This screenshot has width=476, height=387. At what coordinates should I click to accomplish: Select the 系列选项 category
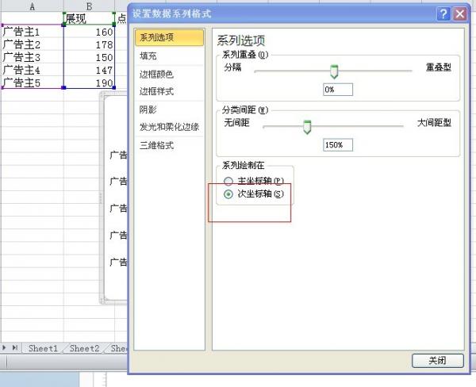coord(169,37)
